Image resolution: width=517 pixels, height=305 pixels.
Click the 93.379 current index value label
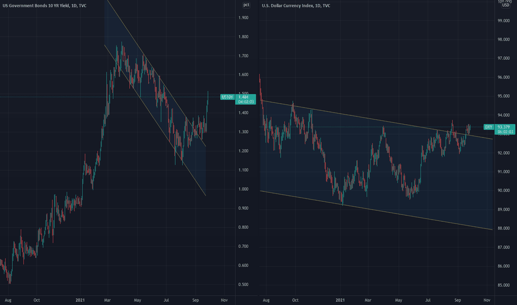coord(504,127)
